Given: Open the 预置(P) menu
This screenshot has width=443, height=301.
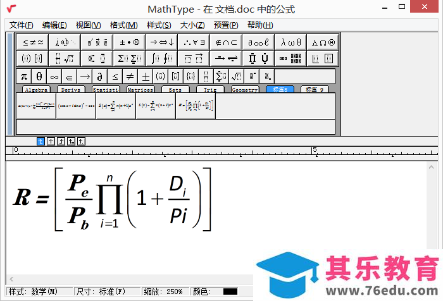Looking at the screenshot, I should [x=226, y=25].
